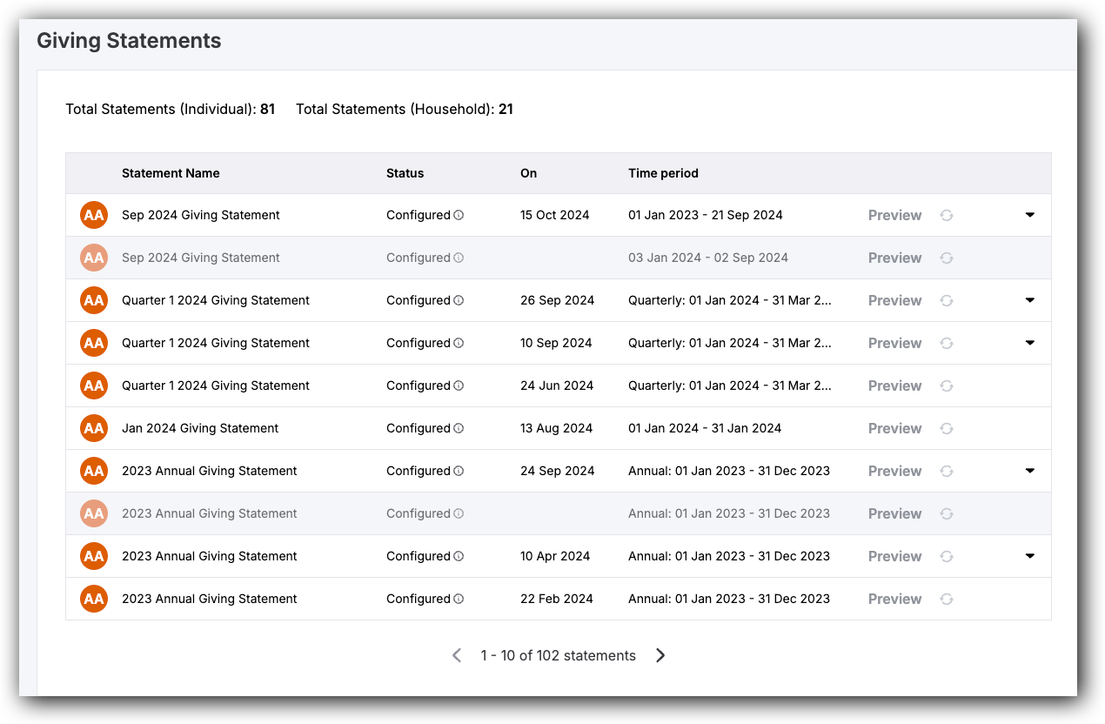The width and height of the screenshot is (1105, 724).
Task: Click the info icon on the grayed Sep 2024 row
Action: pyautogui.click(x=459, y=258)
